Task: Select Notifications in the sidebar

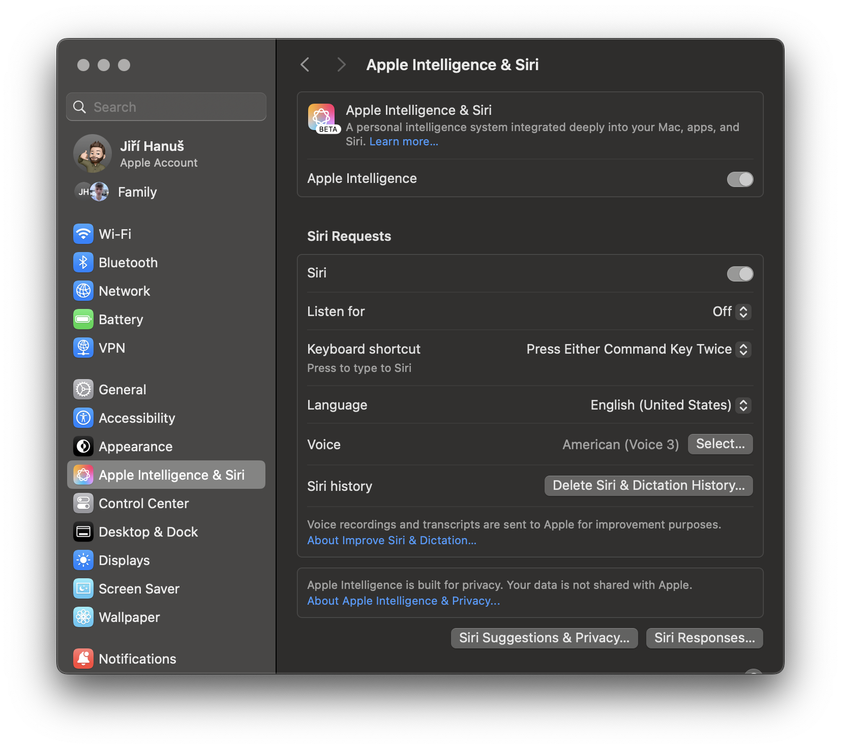Action: click(x=166, y=659)
